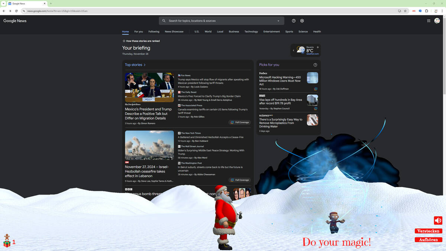Open the Local section

(x=220, y=32)
